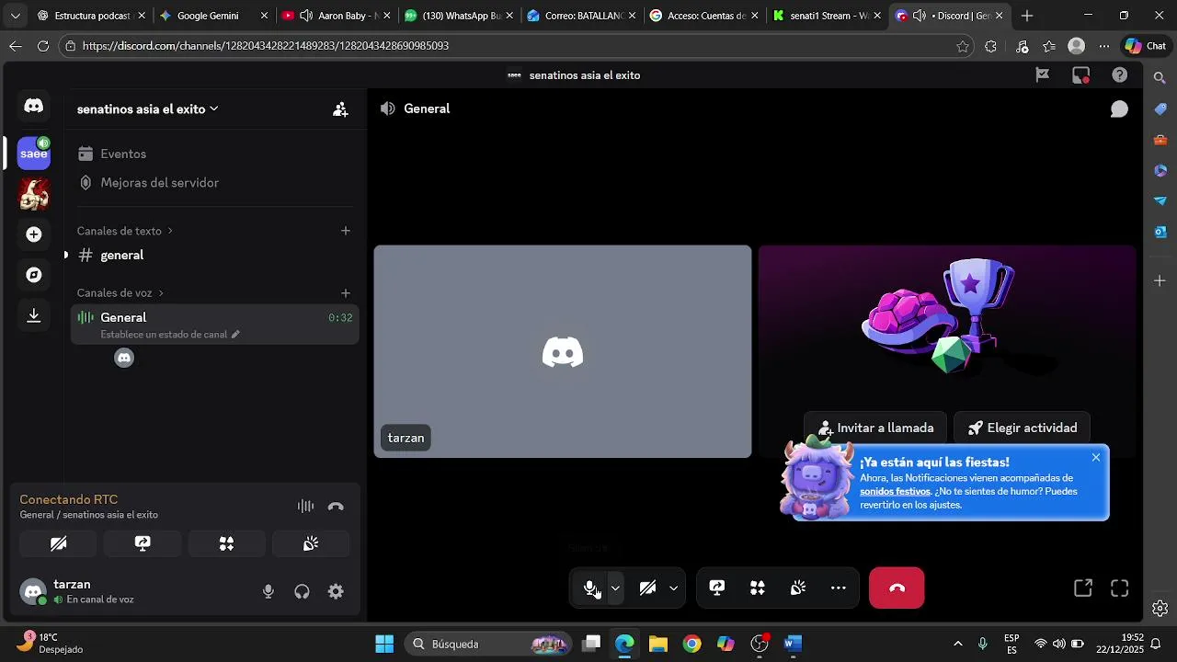
Task: Hang up with the red disconnect button
Action: (897, 588)
